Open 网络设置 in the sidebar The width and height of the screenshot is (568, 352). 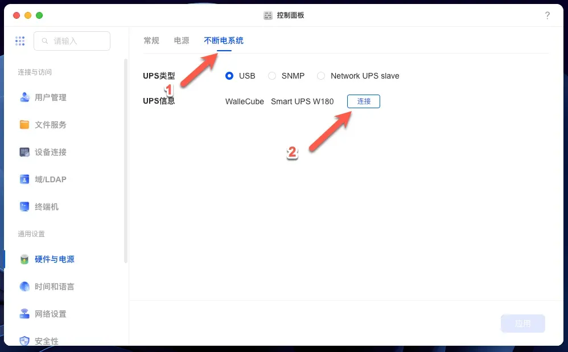[x=51, y=314]
